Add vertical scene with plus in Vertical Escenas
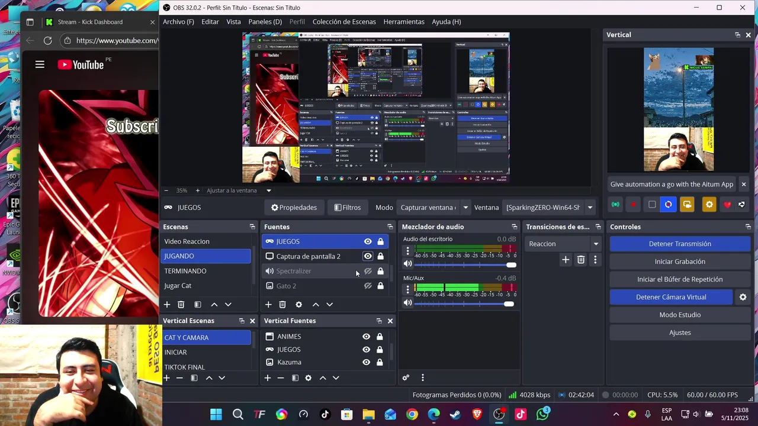Viewport: 758px width, 426px height. tap(167, 378)
